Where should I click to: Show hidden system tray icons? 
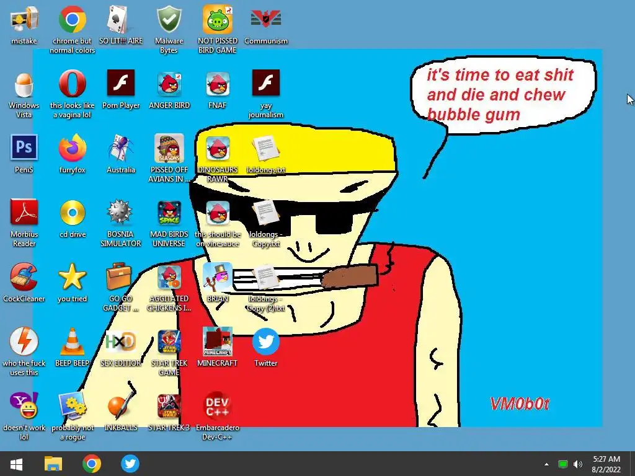[546, 464]
